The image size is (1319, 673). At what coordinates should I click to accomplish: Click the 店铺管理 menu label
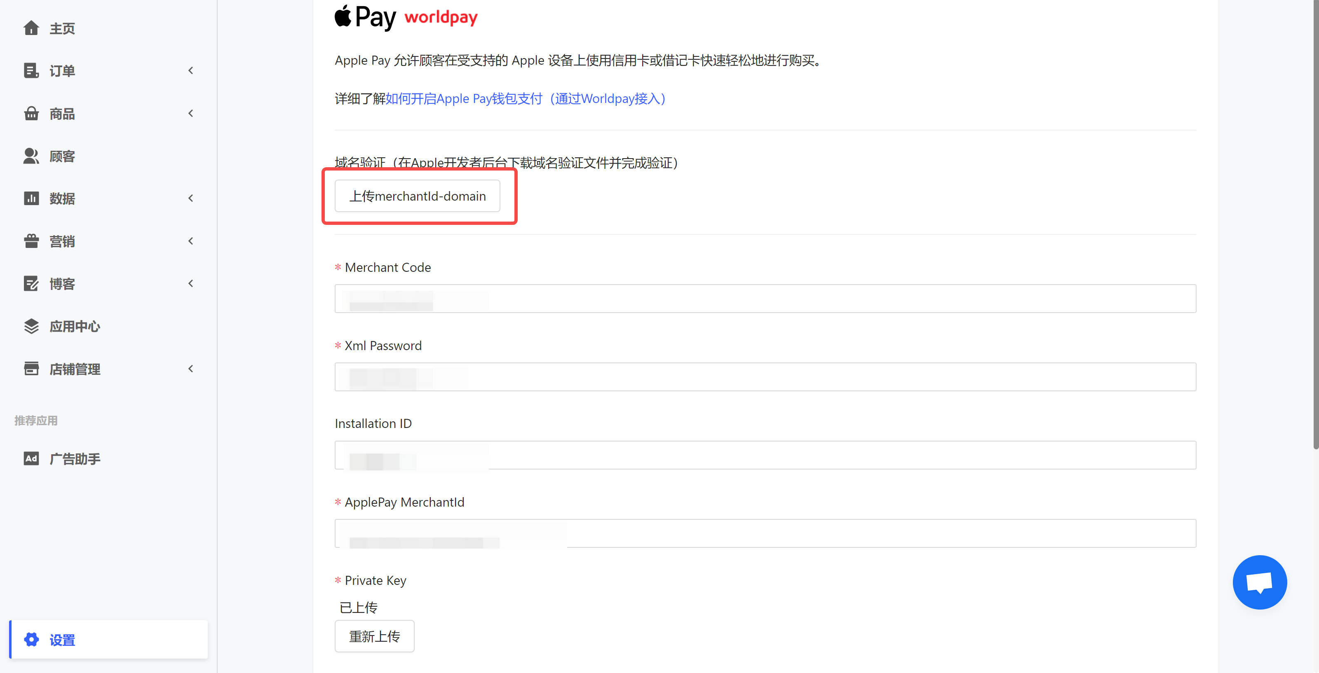[75, 369]
